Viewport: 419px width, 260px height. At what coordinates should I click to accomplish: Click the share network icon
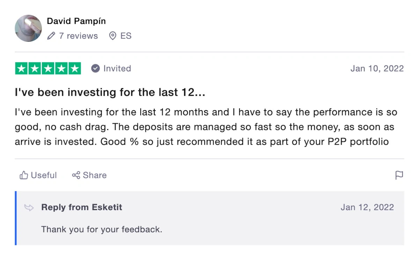tap(76, 175)
